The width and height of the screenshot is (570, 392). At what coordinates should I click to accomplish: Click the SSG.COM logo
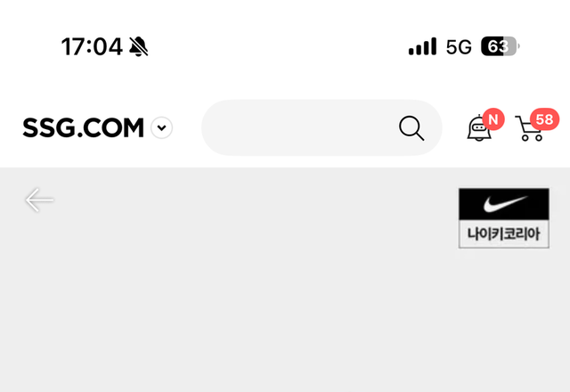[x=83, y=127]
